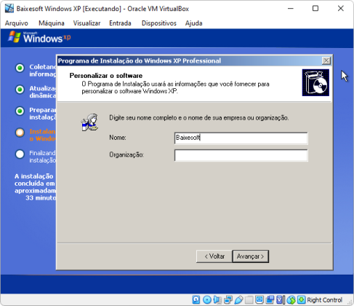This screenshot has height=306, width=354.
Task: Click inside the Nome text field
Action: pos(241,138)
